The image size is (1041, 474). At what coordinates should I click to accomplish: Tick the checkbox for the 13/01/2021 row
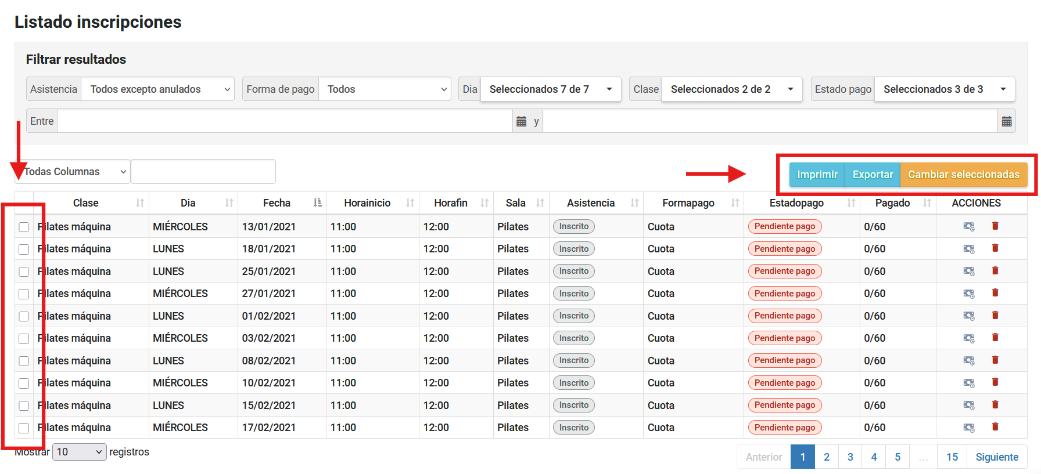pyautogui.click(x=24, y=227)
